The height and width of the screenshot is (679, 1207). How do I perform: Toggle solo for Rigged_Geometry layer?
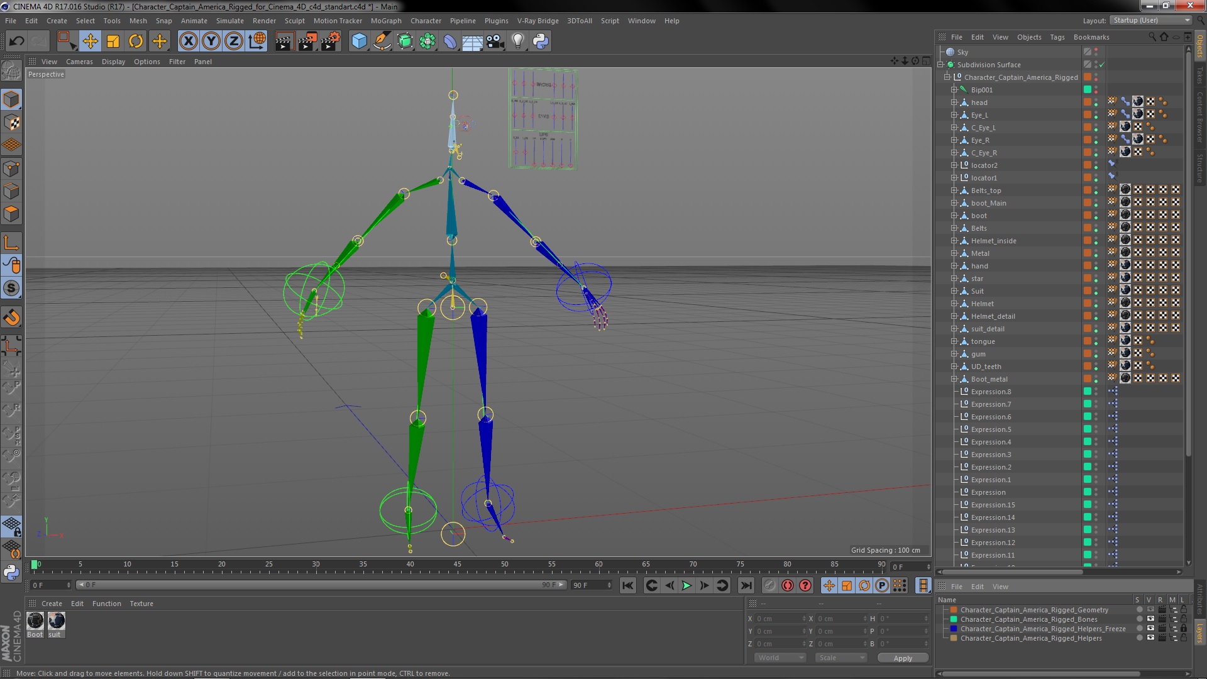(1139, 610)
